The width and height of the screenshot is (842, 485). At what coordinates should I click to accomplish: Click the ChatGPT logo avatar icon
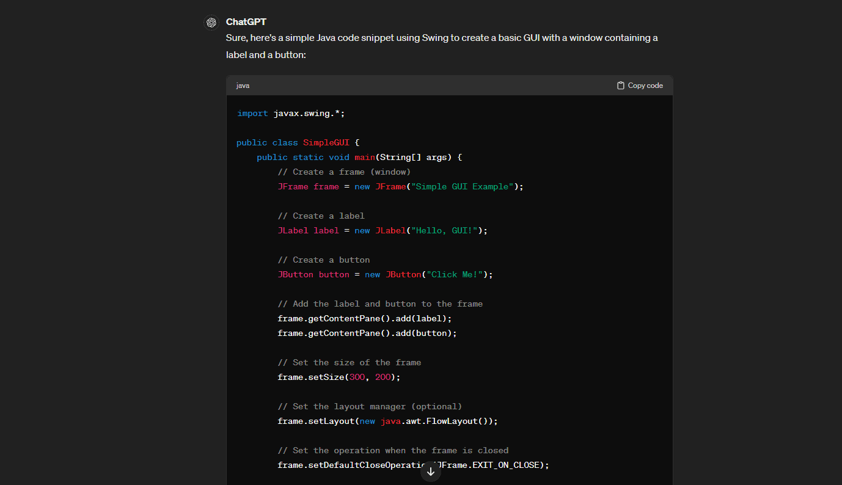click(211, 23)
